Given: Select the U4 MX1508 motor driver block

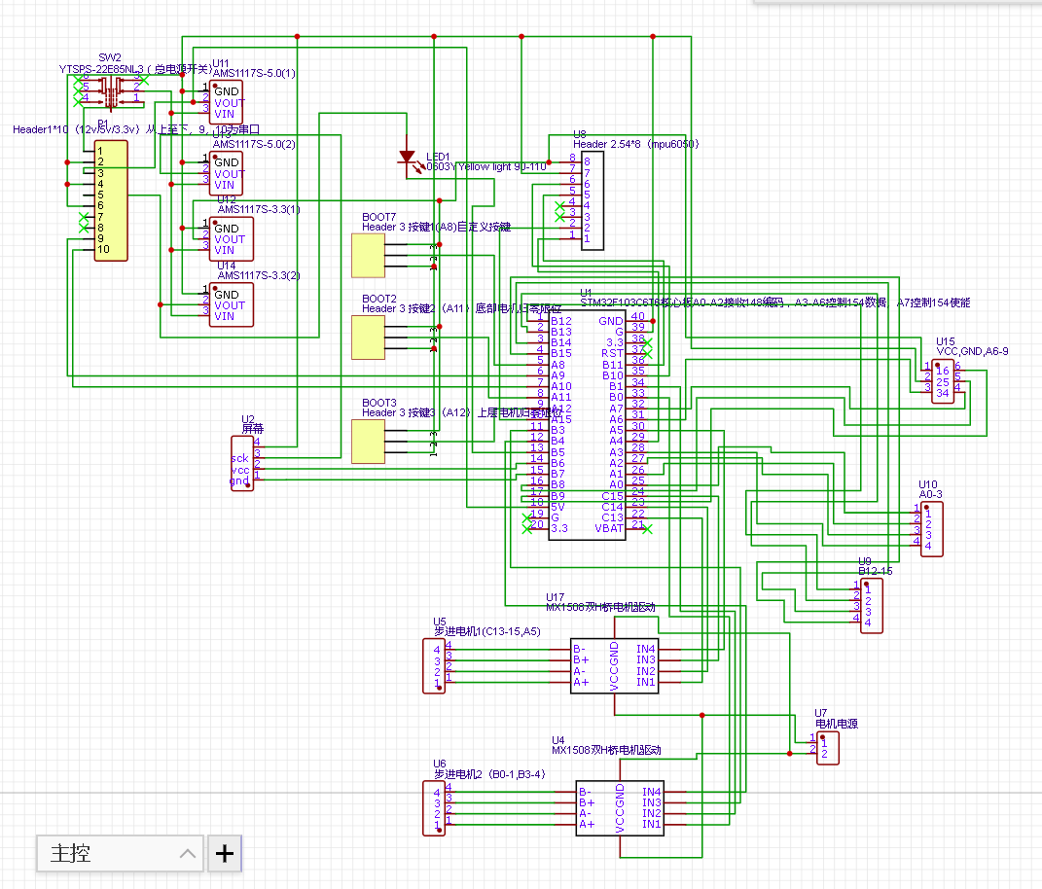Looking at the screenshot, I should coord(620,808).
